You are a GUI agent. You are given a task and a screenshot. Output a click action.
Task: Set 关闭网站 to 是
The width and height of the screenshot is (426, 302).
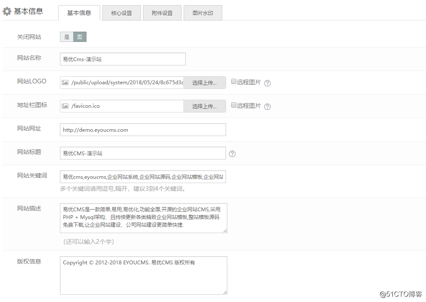pyautogui.click(x=66, y=37)
